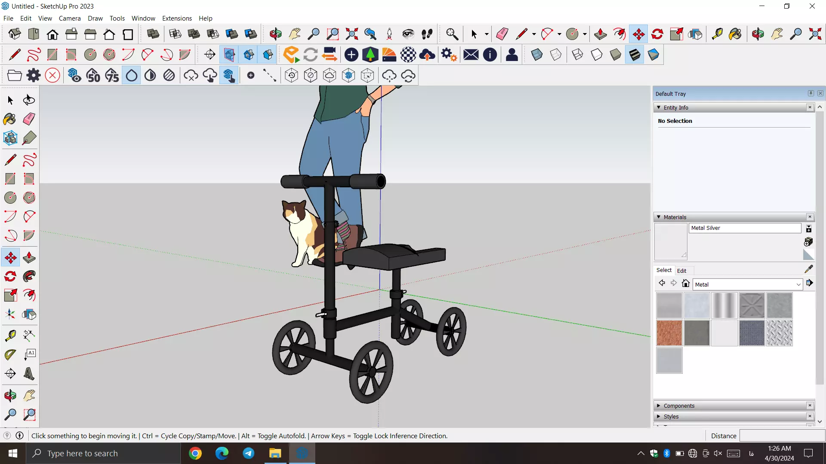Viewport: 826px width, 464px height.
Task: Select the Eraser tool in left toolbar
Action: pyautogui.click(x=29, y=119)
